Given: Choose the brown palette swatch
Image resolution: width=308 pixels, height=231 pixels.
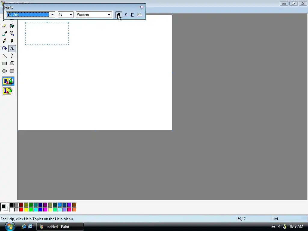Looking at the screenshot, I should [x=74, y=205].
